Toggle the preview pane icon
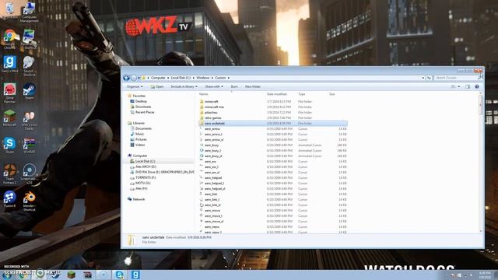Screen dimensions: 498x280 tap(467, 86)
